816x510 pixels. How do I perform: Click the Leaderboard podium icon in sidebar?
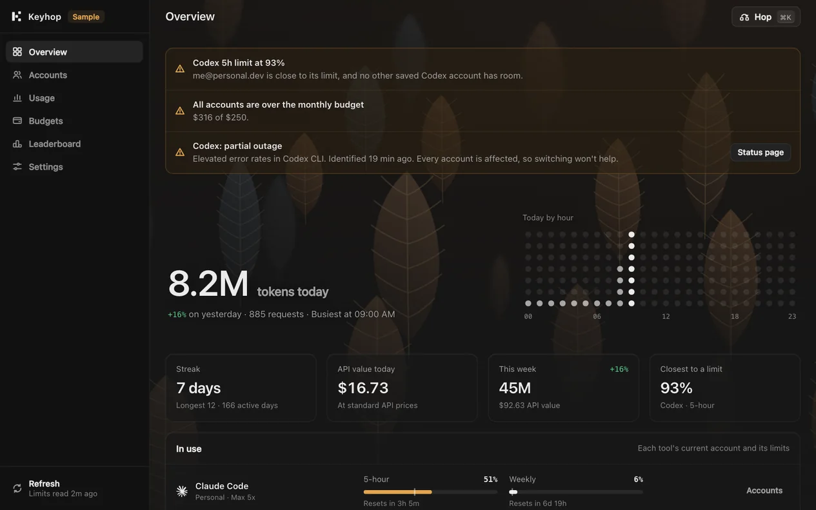pos(17,144)
